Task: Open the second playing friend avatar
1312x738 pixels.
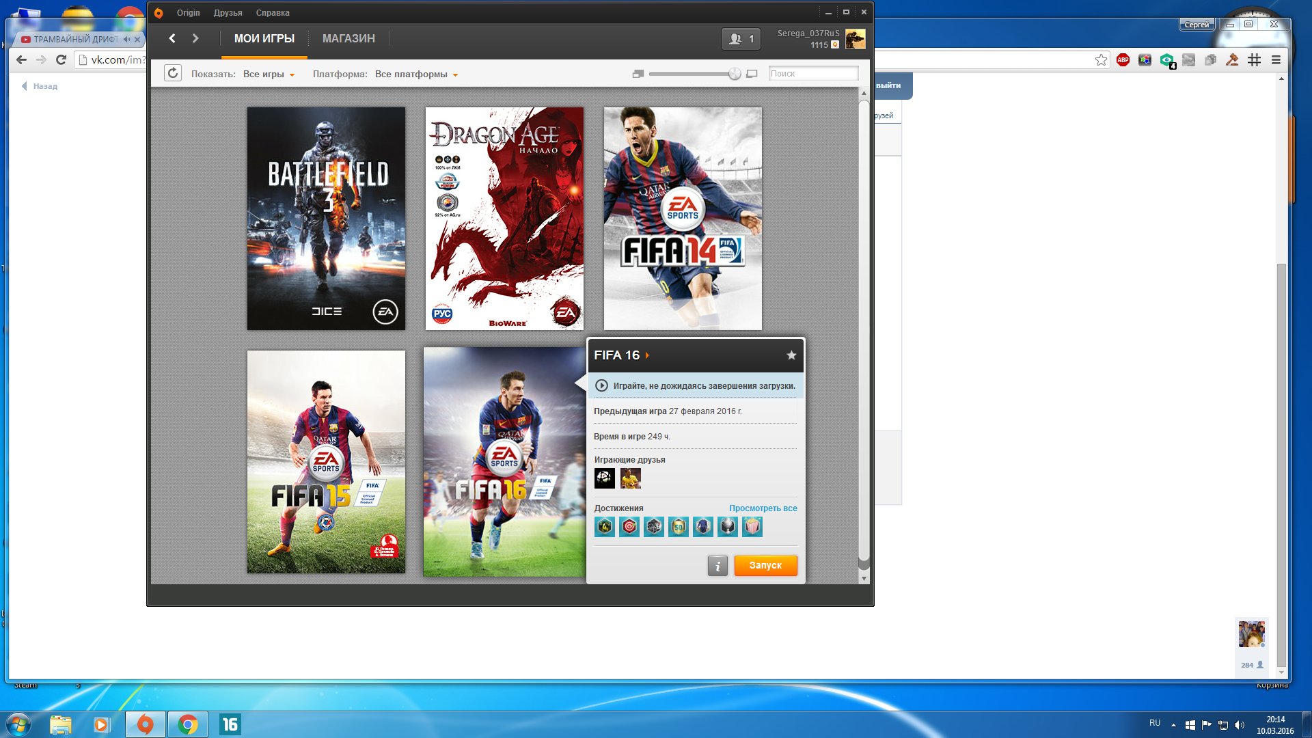Action: point(630,478)
